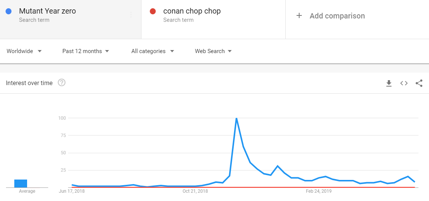Open help for Interest over time
This screenshot has height=201, width=429.
pos(62,82)
